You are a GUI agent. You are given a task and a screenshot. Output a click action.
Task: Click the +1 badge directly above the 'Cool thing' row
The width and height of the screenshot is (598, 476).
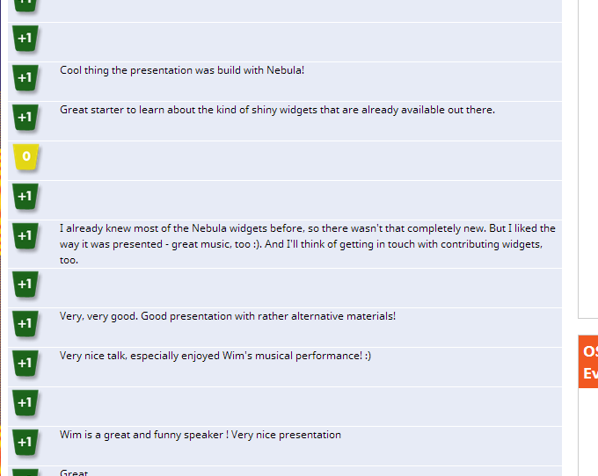(x=25, y=38)
